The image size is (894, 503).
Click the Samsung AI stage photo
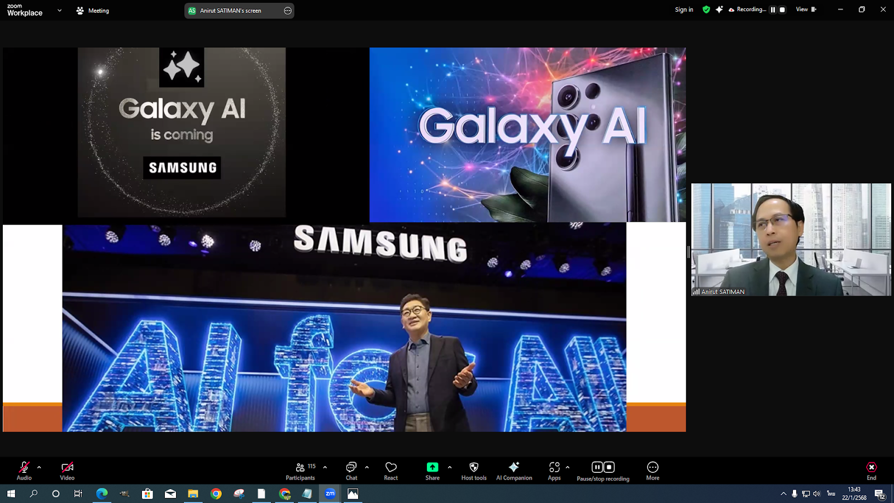(344, 328)
